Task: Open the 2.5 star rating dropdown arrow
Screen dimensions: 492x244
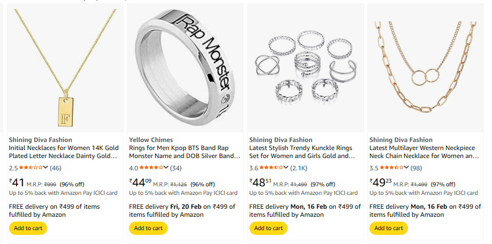Action: point(46,168)
